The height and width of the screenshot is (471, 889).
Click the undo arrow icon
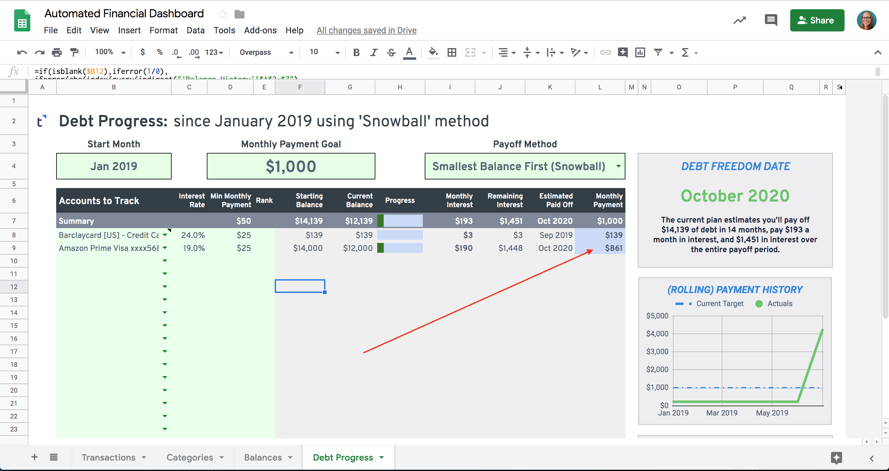(x=22, y=52)
